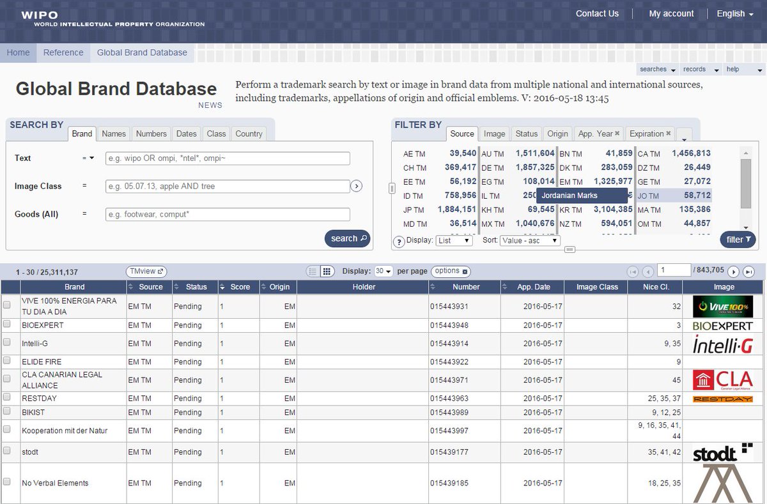Tick checkbox for BIOEXPERT row
767x504 pixels.
(7, 325)
